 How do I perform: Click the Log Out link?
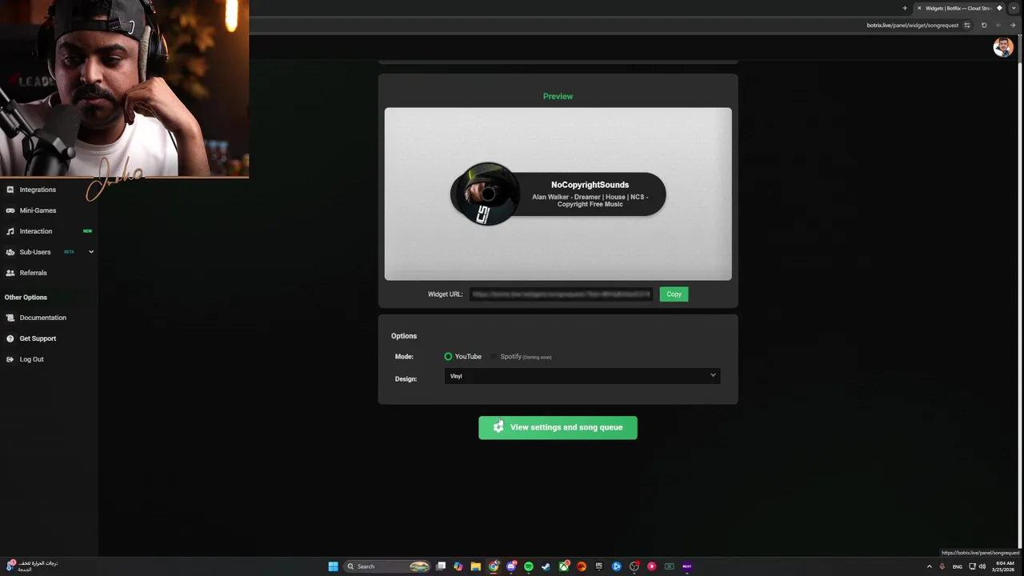[31, 359]
